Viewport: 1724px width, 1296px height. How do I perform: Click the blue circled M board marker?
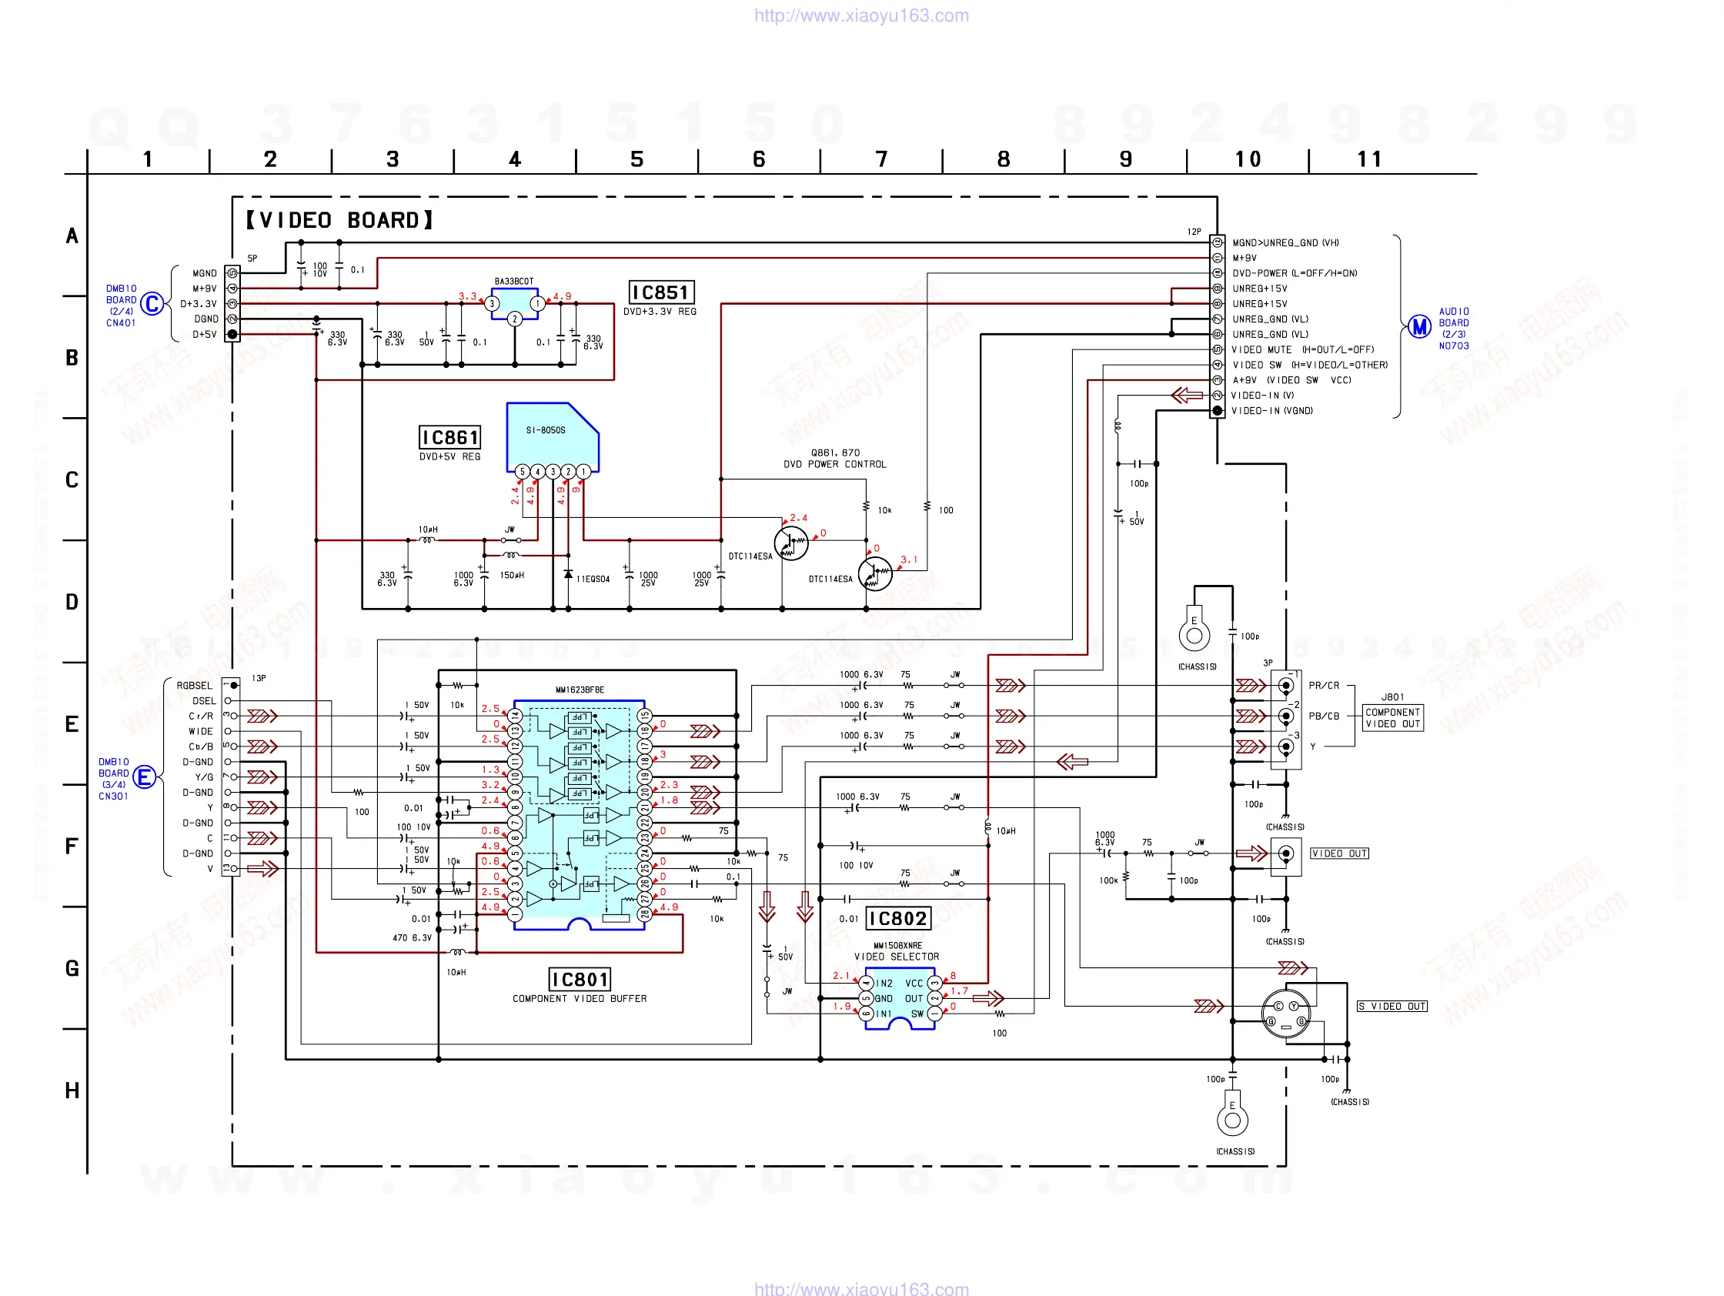point(1419,326)
